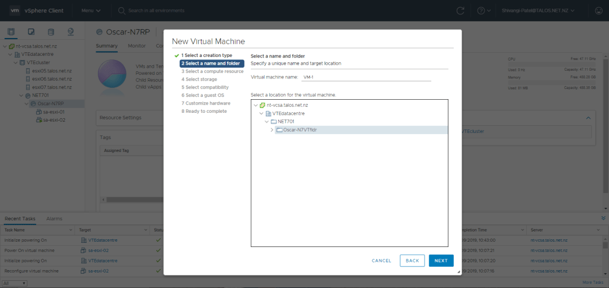This screenshot has width=609, height=288.
Task: Open the Storage inventory view icon
Action: 51,31
